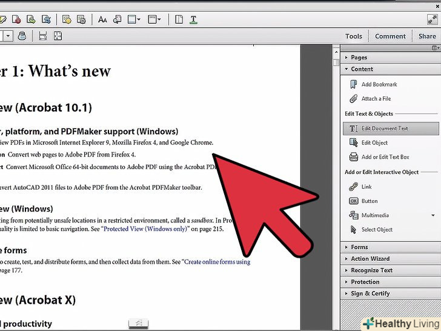Click the '(Acrobat X)' heading text
This screenshot has height=331, width=441.
pos(45,300)
